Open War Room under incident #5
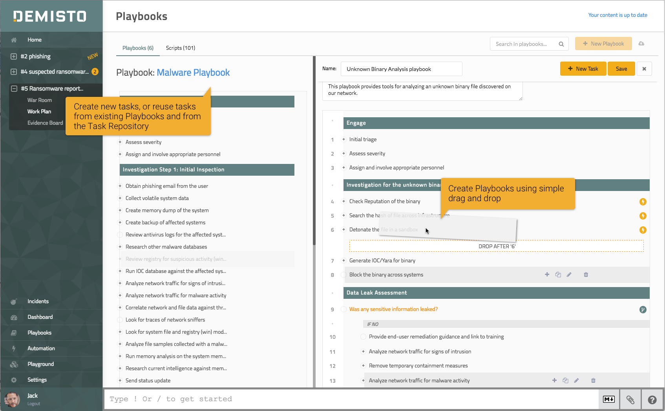This screenshot has width=665, height=411. 39,100
